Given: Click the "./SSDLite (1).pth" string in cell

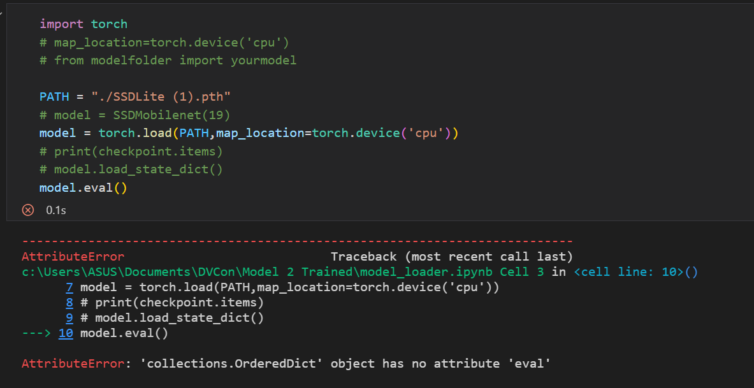Looking at the screenshot, I should pos(161,97).
